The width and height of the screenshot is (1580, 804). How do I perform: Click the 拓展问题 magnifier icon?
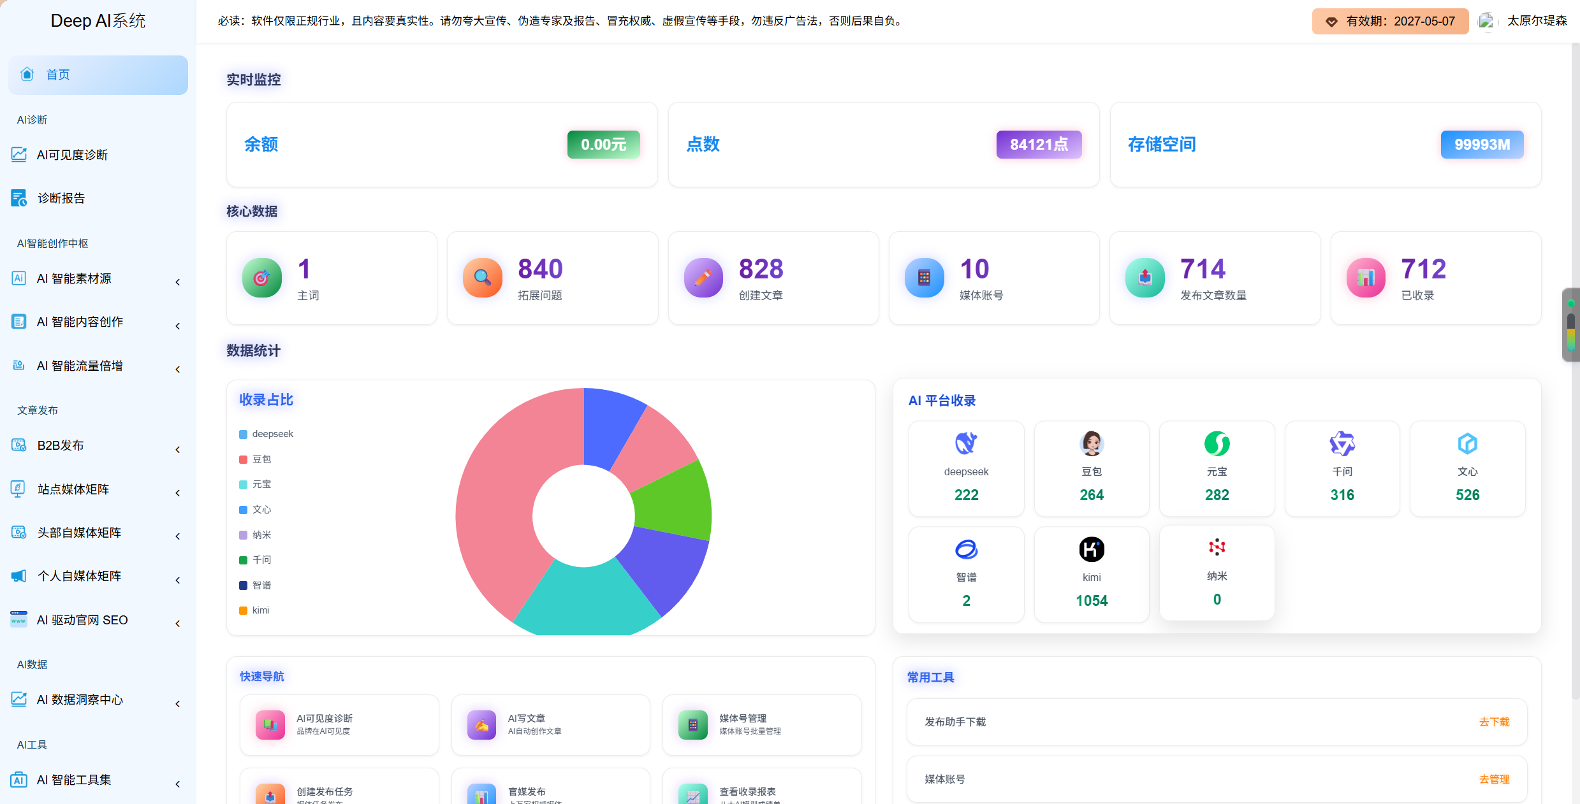click(x=483, y=278)
